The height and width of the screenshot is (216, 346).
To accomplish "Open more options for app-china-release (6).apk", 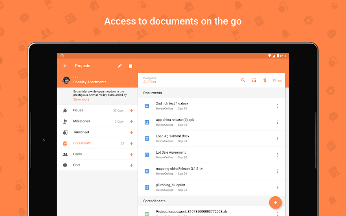I will (x=277, y=122).
